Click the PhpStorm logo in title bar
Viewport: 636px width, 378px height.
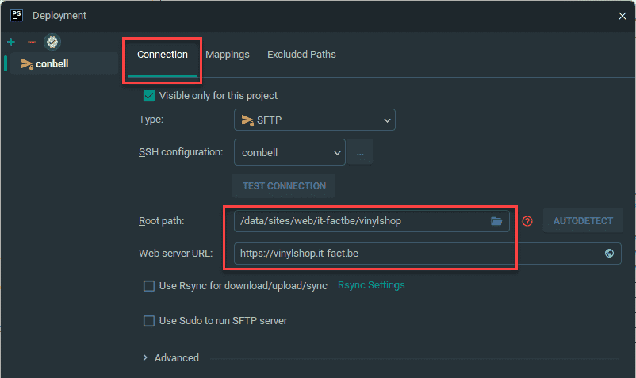click(x=17, y=15)
